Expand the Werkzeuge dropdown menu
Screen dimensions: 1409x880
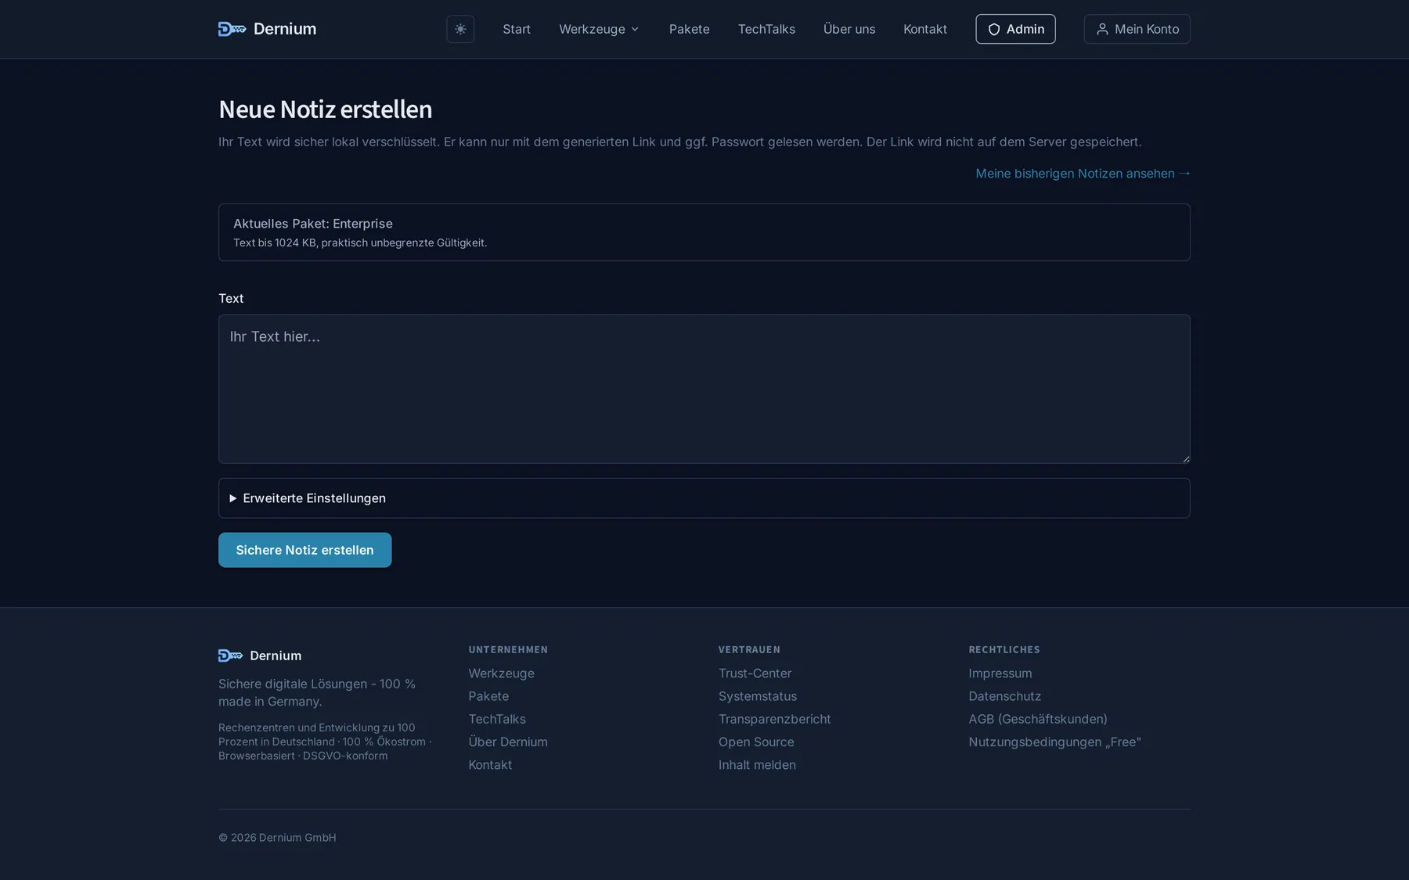pyautogui.click(x=599, y=29)
